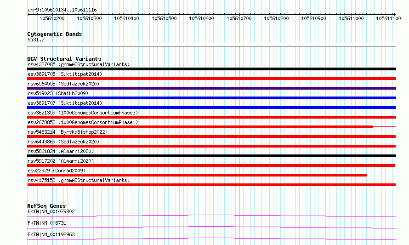
Task: Select the nsv5917202 (Almarri2020) label
Action: click(61, 161)
